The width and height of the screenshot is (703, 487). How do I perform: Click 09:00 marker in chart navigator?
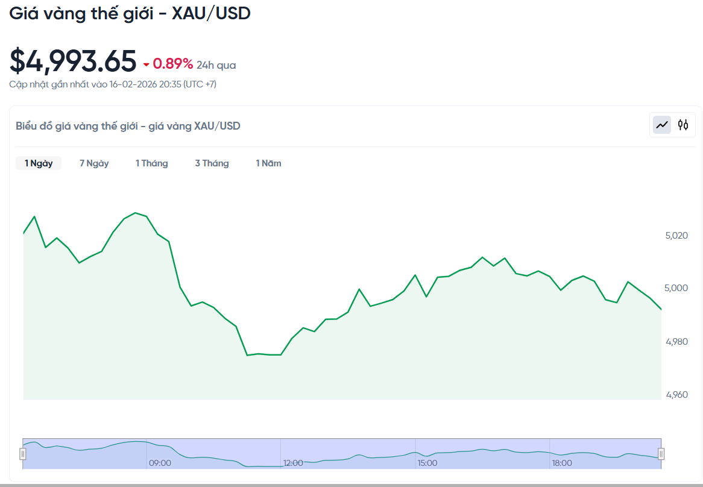pos(160,463)
